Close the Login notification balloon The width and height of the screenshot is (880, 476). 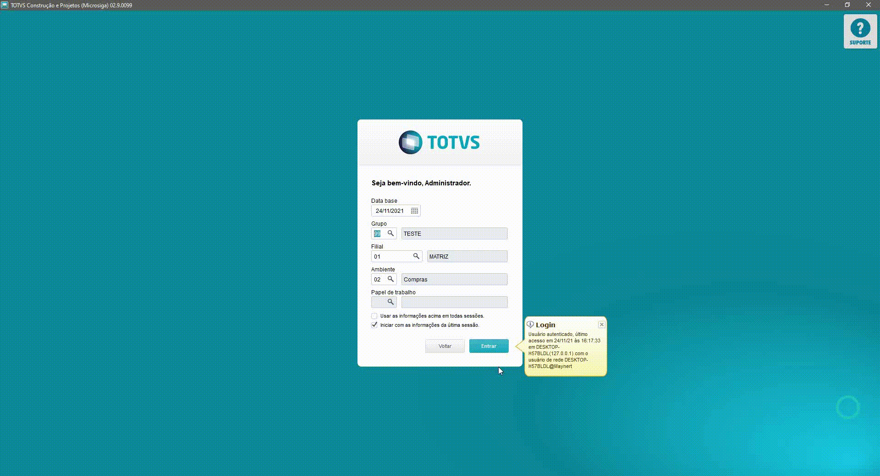click(x=602, y=325)
